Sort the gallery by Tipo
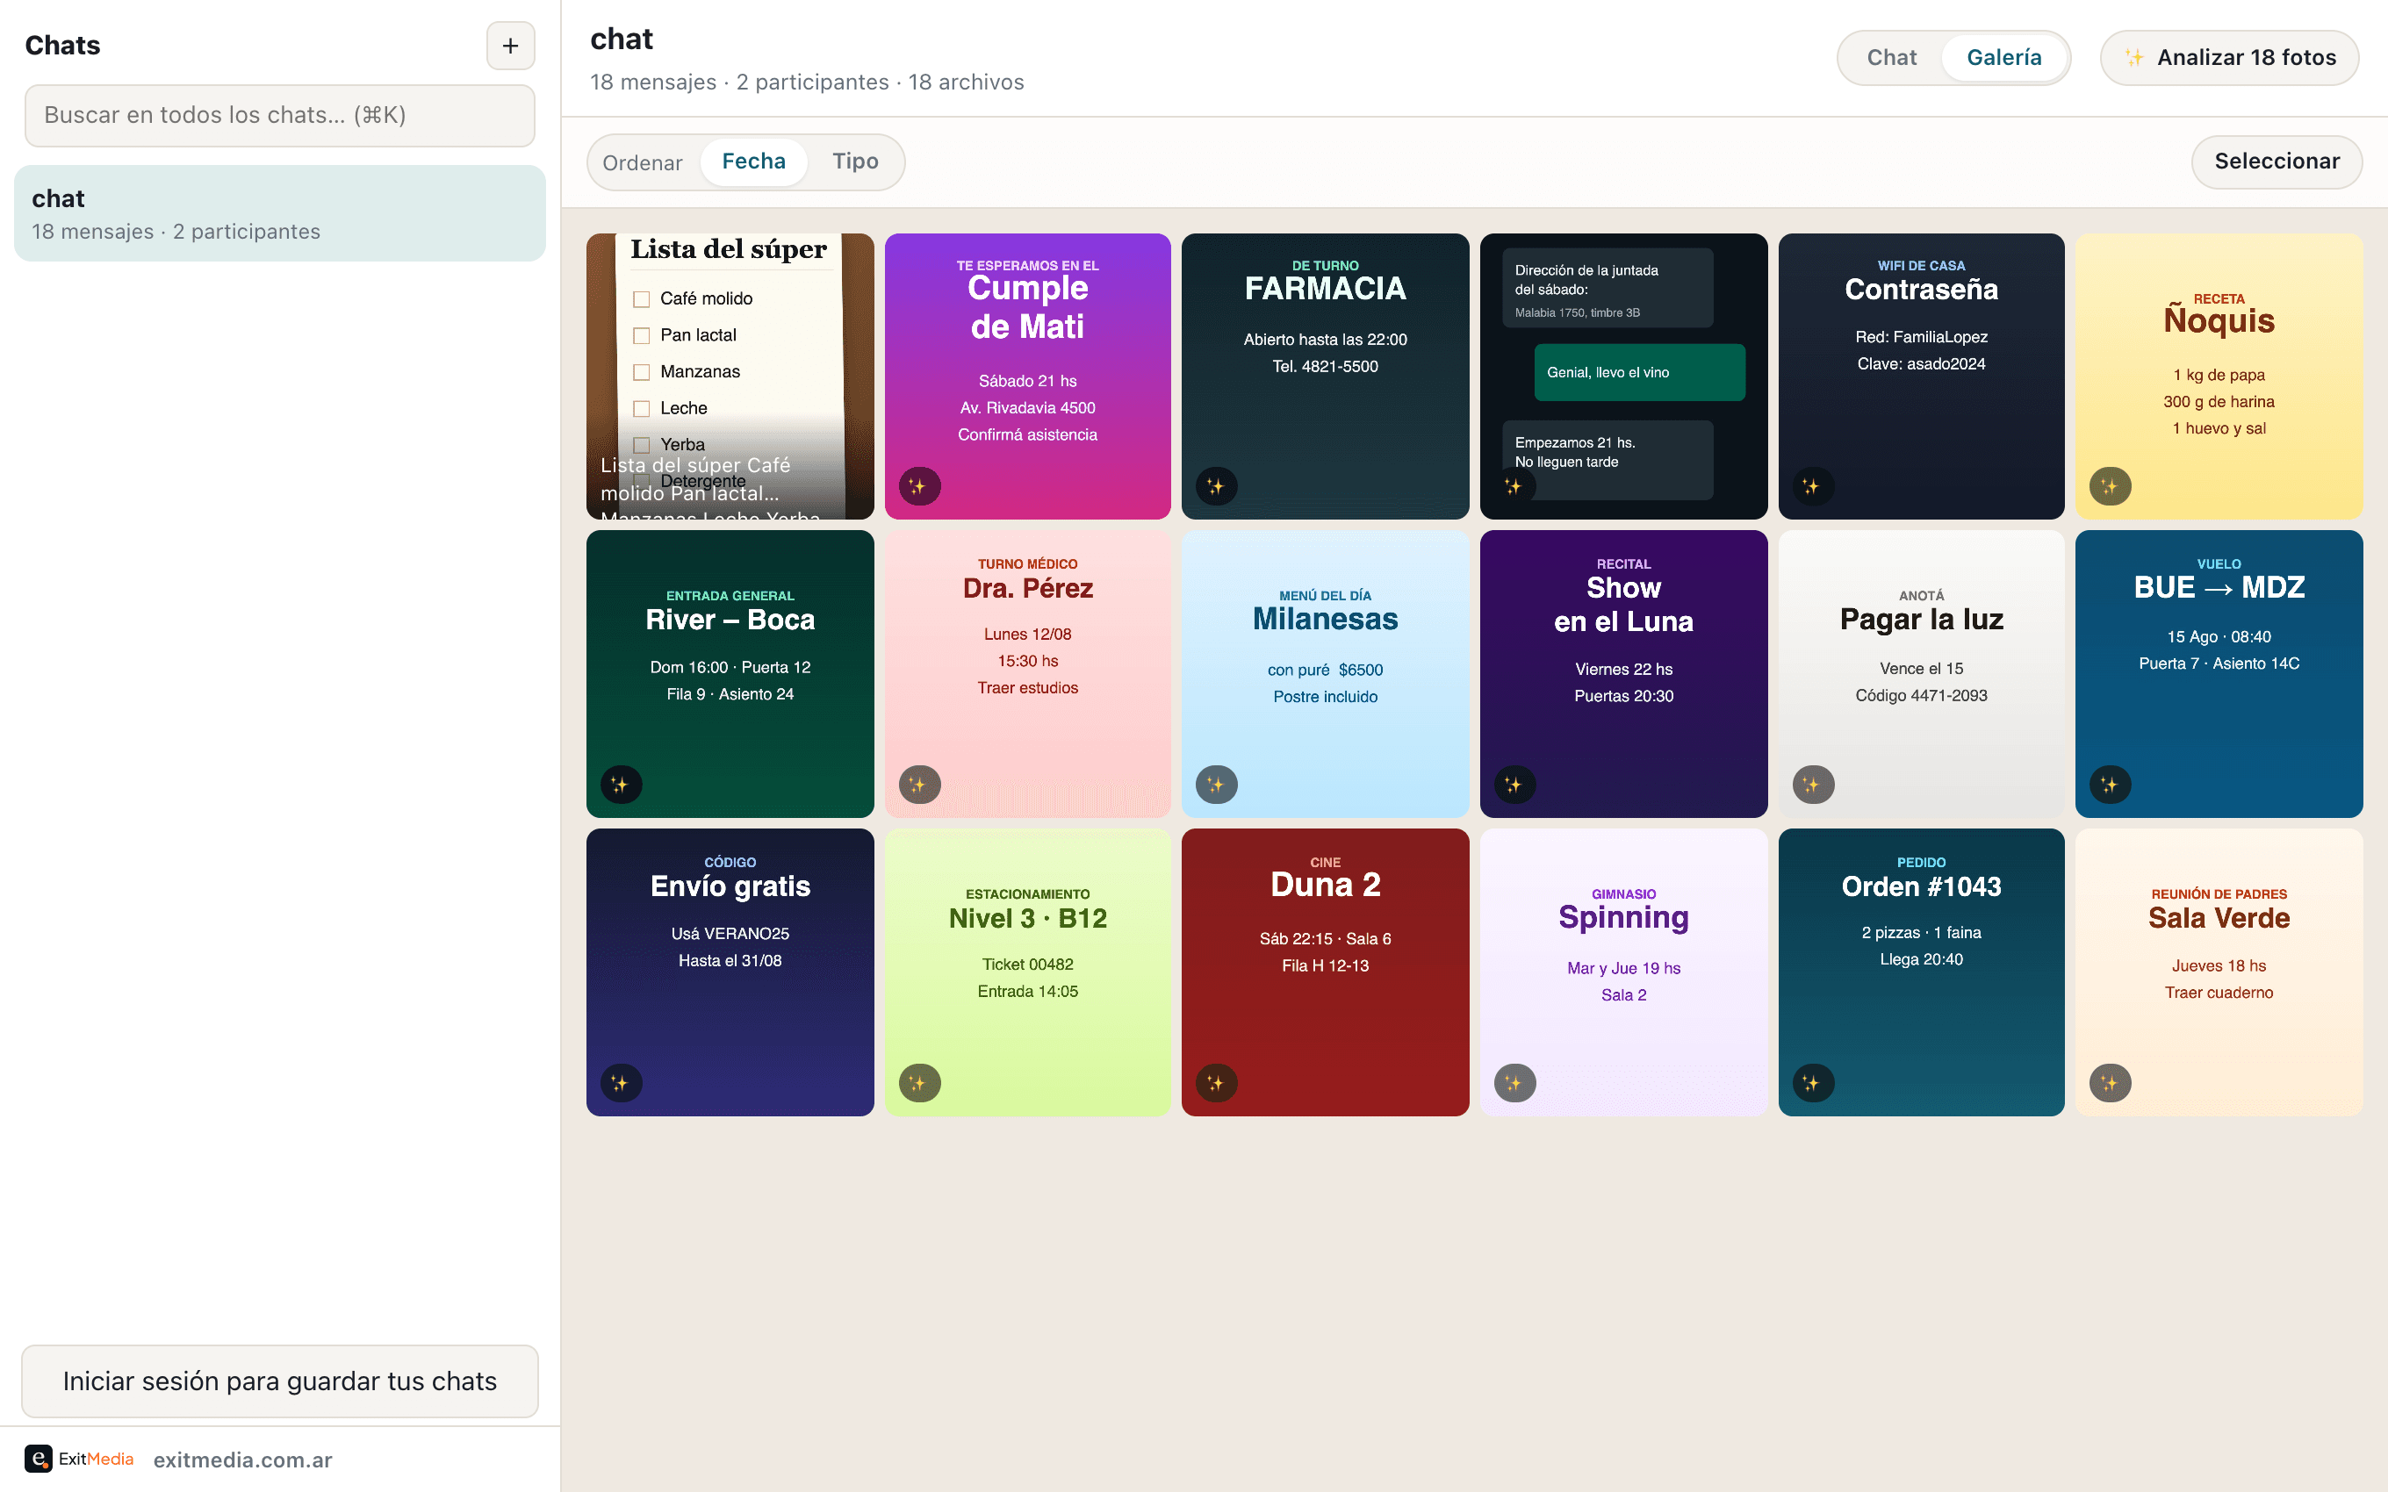Image resolution: width=2388 pixels, height=1492 pixels. [x=854, y=161]
